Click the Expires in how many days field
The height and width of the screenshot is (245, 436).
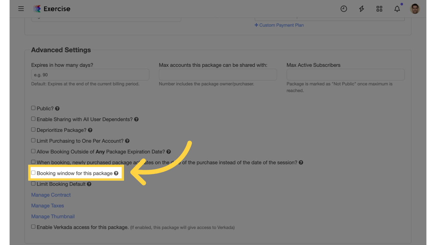[x=90, y=74]
